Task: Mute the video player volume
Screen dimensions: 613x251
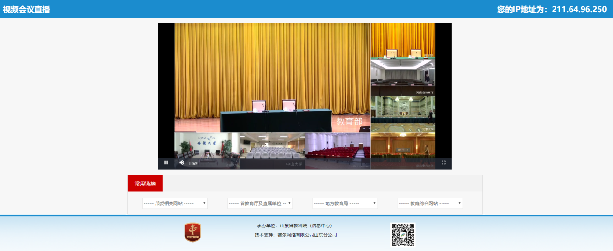Action: [x=182, y=163]
